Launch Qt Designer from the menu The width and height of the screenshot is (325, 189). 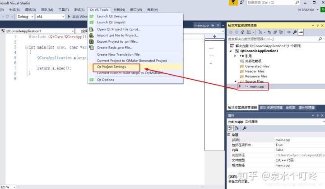[112, 16]
